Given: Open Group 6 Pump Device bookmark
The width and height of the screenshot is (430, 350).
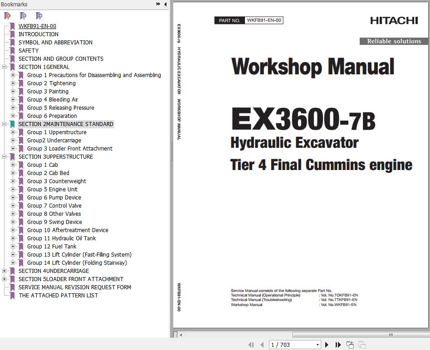Looking at the screenshot, I should tap(54, 198).
